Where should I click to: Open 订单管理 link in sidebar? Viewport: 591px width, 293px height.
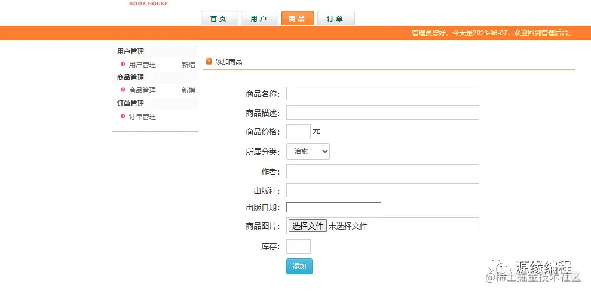pos(142,117)
